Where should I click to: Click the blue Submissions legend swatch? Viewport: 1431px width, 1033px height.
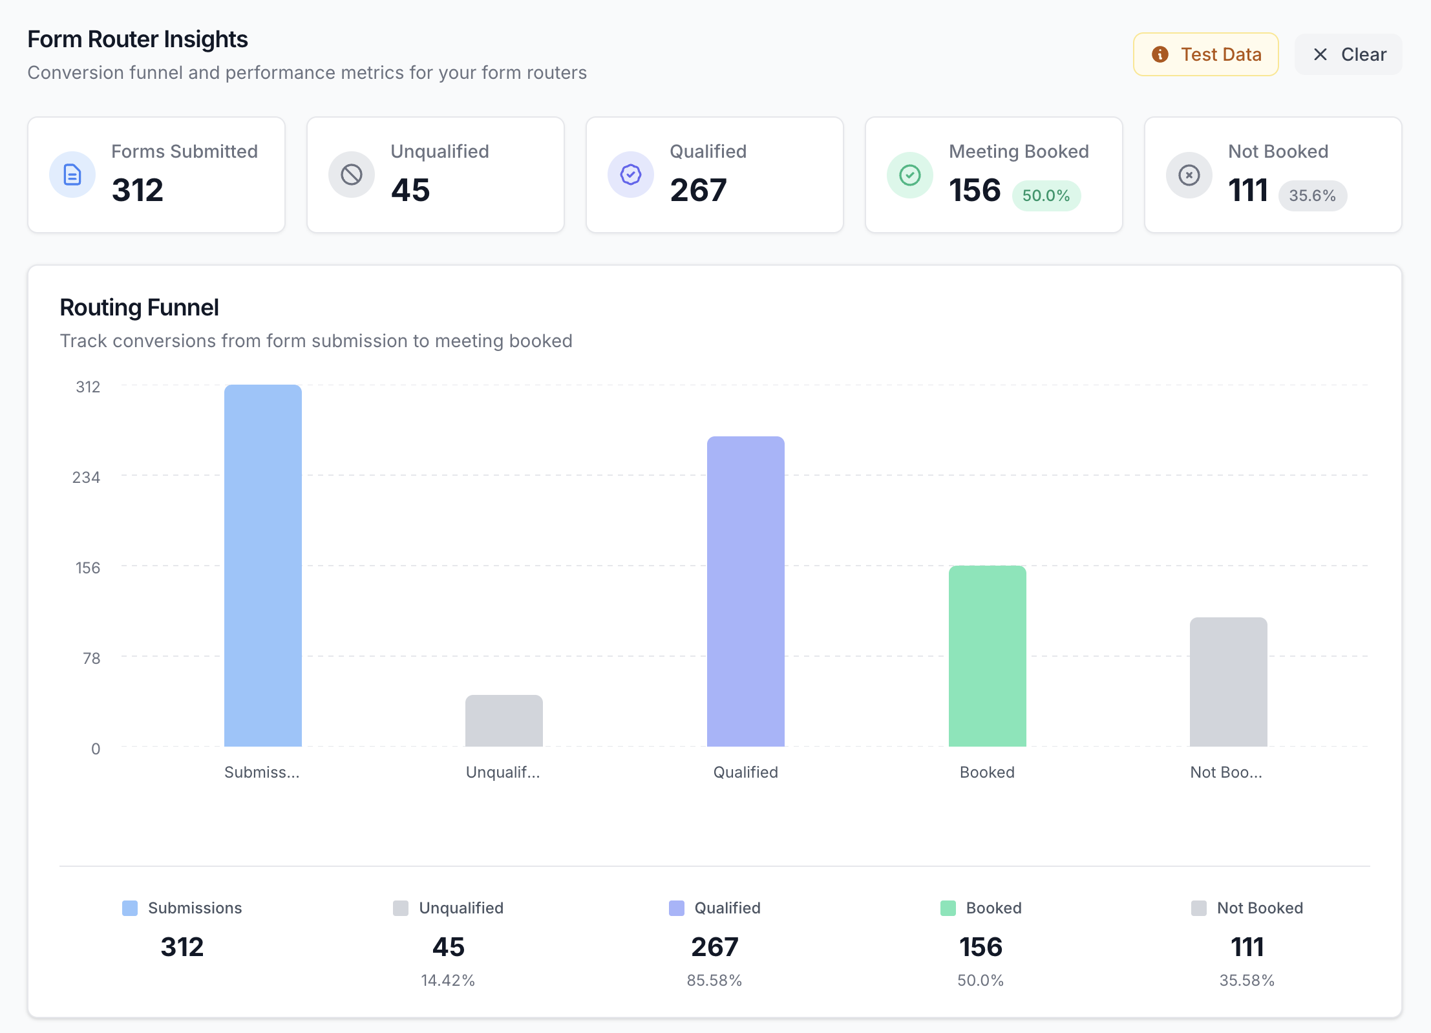click(x=130, y=908)
